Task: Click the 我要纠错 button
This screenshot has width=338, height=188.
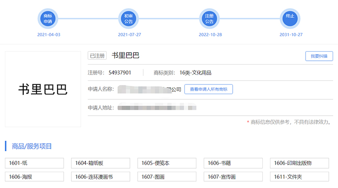Action: [x=319, y=56]
